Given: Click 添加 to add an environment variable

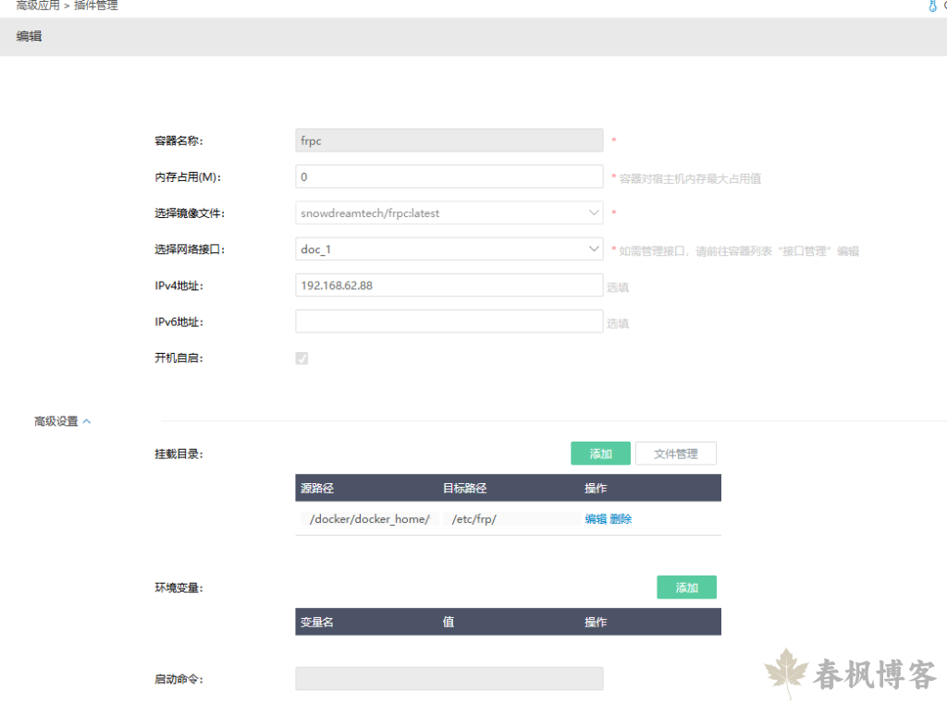Looking at the screenshot, I should point(686,587).
